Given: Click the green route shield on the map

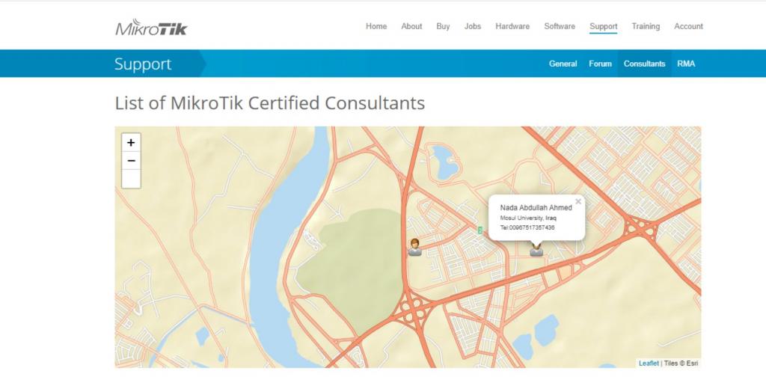Looking at the screenshot, I should point(479,230).
